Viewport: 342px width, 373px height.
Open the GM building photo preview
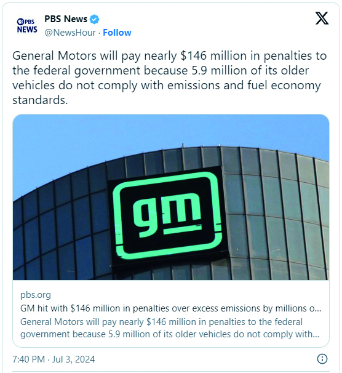coord(171,197)
